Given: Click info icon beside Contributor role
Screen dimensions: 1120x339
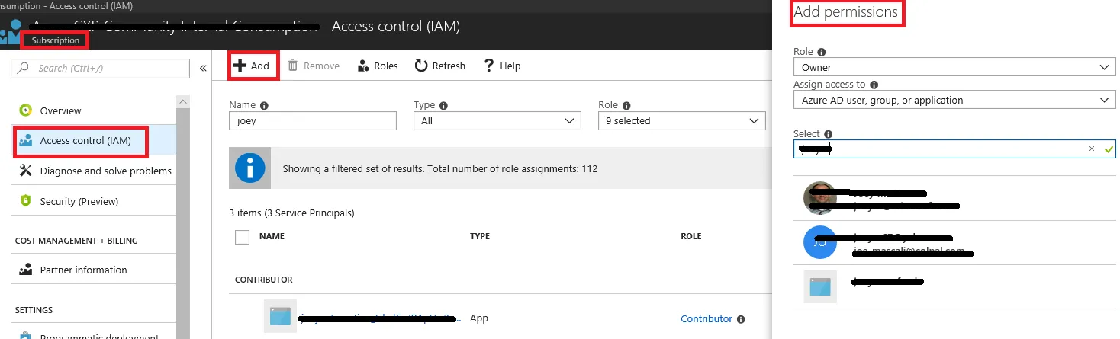Looking at the screenshot, I should [741, 319].
